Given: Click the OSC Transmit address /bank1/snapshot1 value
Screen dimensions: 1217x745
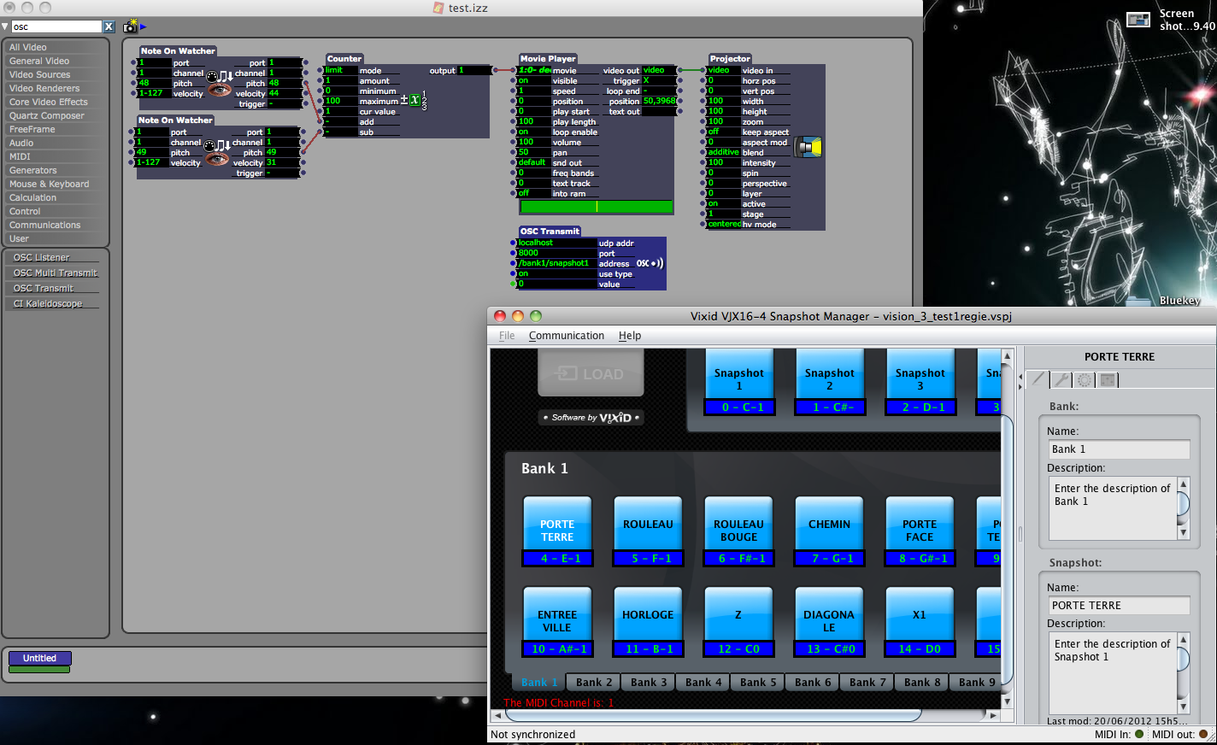Looking at the screenshot, I should (557, 264).
